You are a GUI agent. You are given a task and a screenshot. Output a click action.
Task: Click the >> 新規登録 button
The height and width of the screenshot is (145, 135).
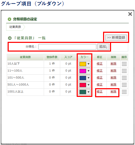tap(116, 38)
